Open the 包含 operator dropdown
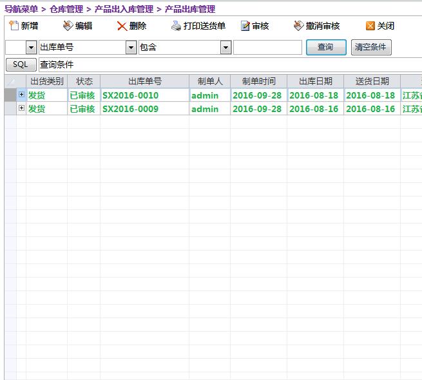Viewport: 422px width, 380px height. [x=225, y=48]
